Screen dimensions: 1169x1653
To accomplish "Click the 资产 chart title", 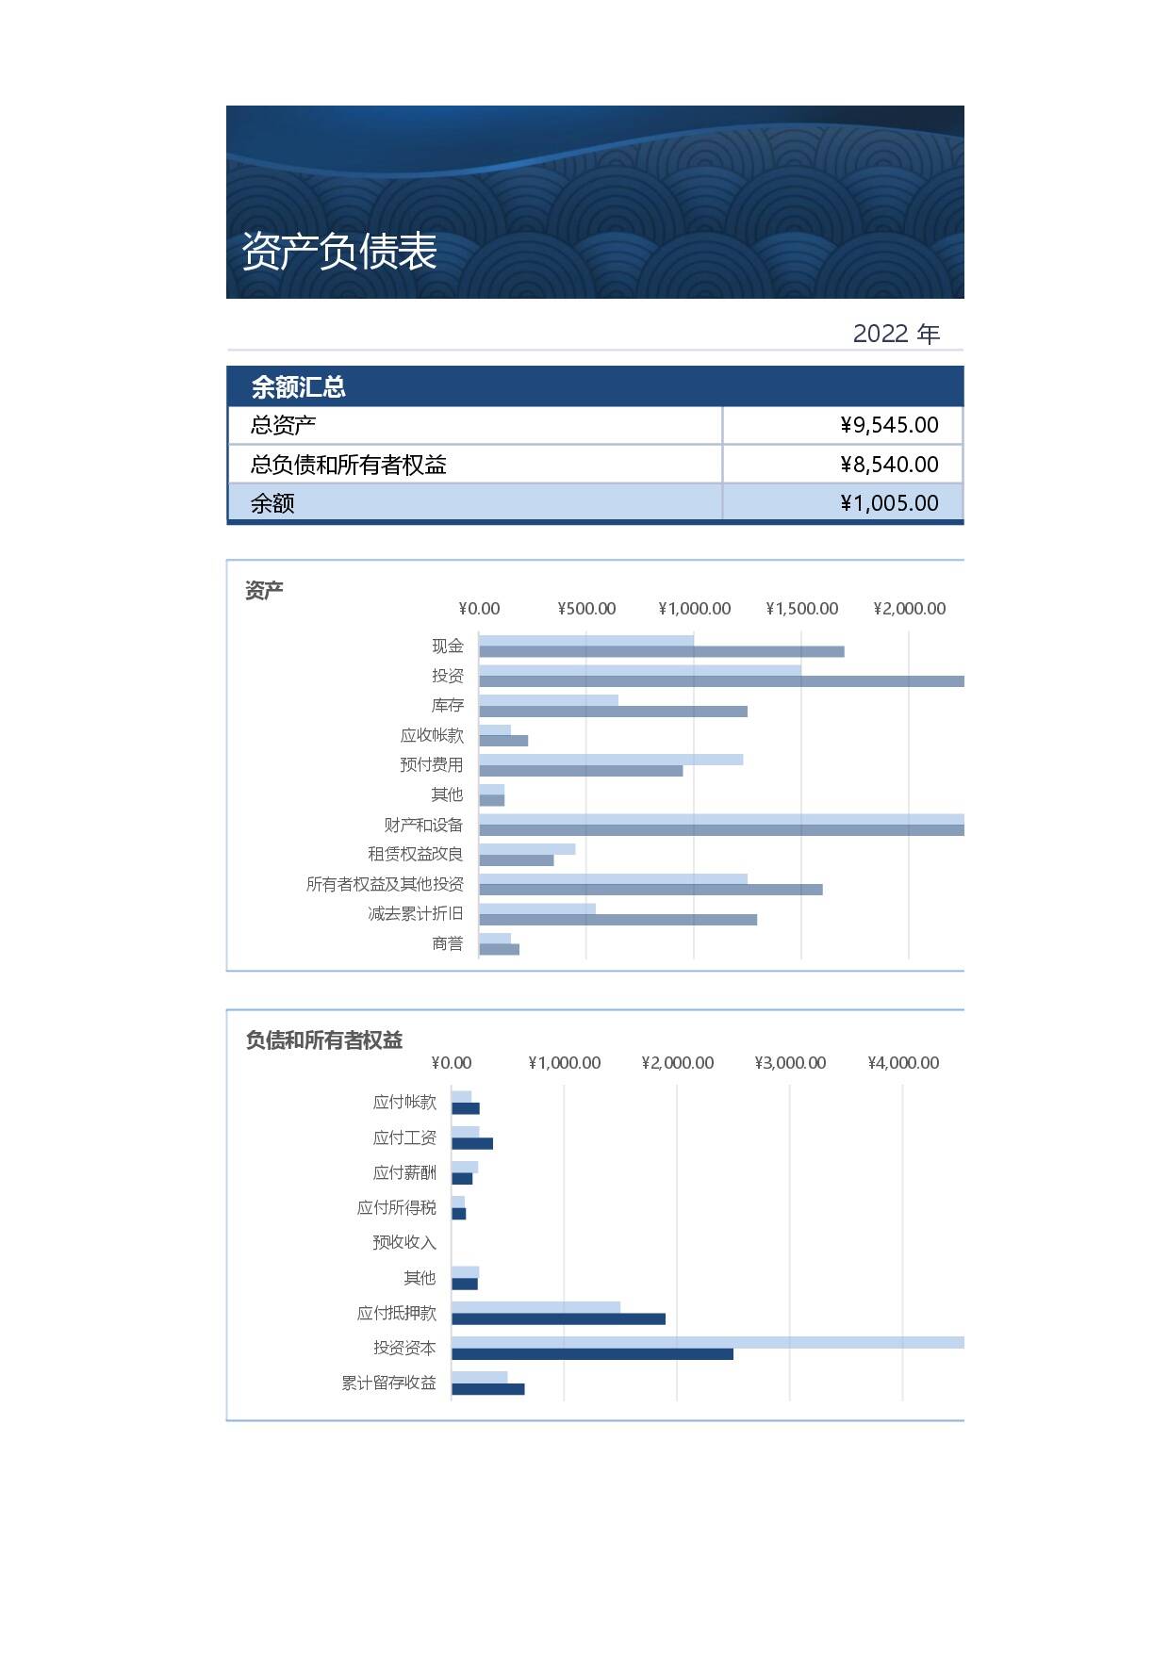I will [x=264, y=590].
